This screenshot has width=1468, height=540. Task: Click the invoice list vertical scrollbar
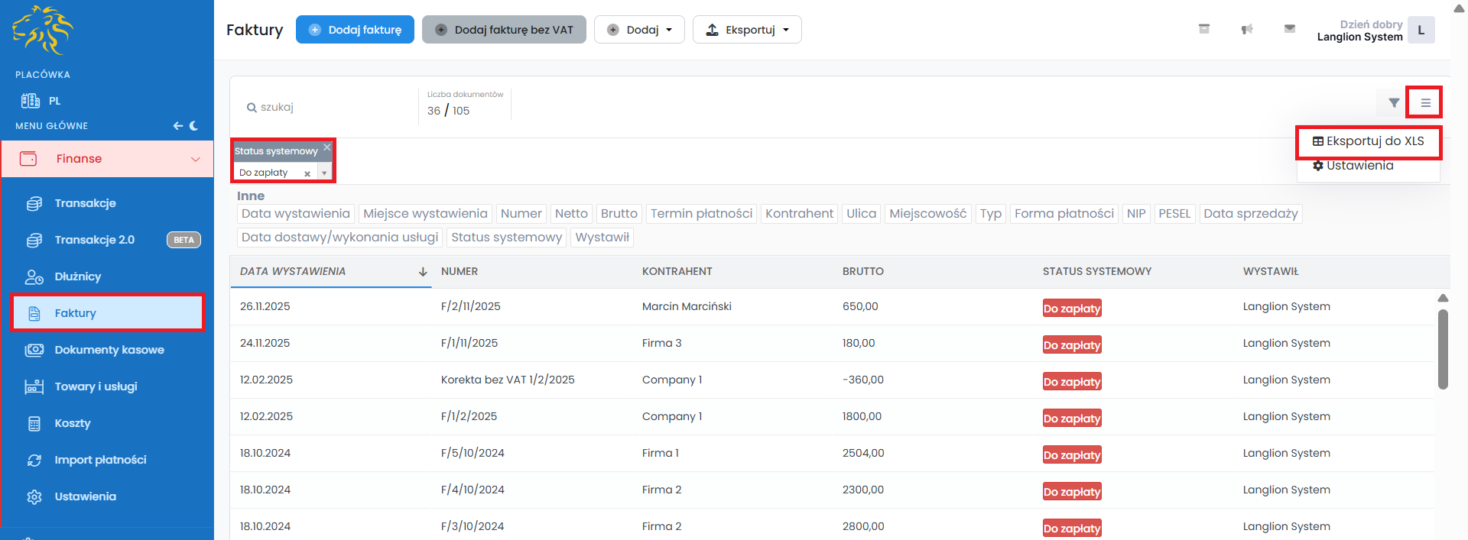[1443, 349]
